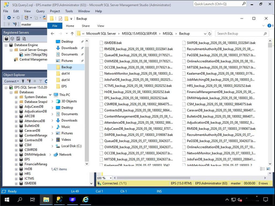275x206 pixels.
Task: Select the EPS folder in Quick access
Action: pyautogui.click(x=64, y=87)
